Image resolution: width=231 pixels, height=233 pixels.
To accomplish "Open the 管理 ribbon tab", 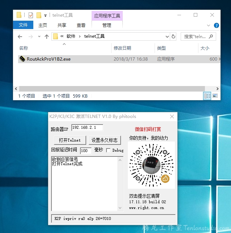I will click(x=107, y=25).
